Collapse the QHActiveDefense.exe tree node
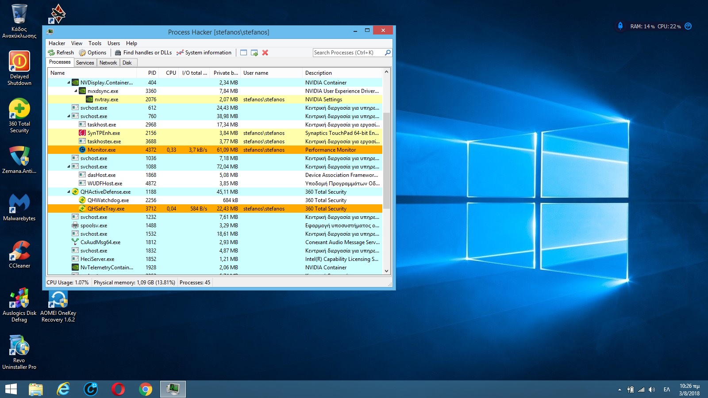 coord(69,192)
